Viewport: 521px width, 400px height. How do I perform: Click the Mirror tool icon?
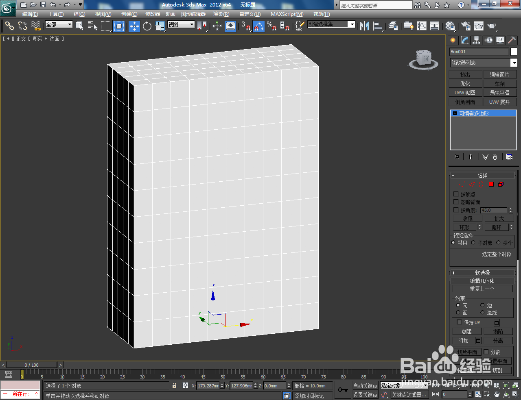coord(365,26)
